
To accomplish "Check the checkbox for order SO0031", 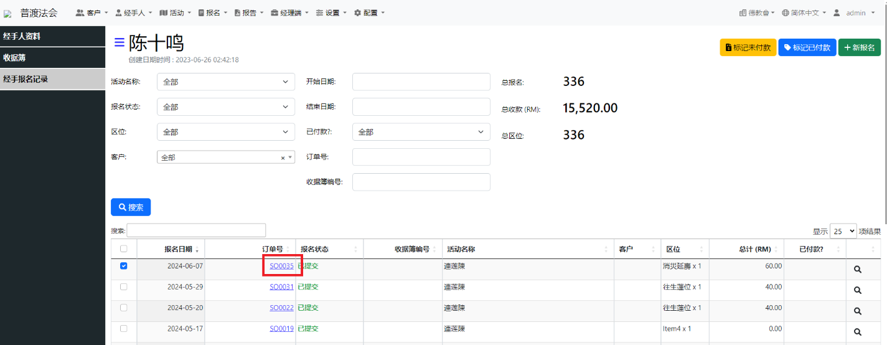I will click(123, 286).
